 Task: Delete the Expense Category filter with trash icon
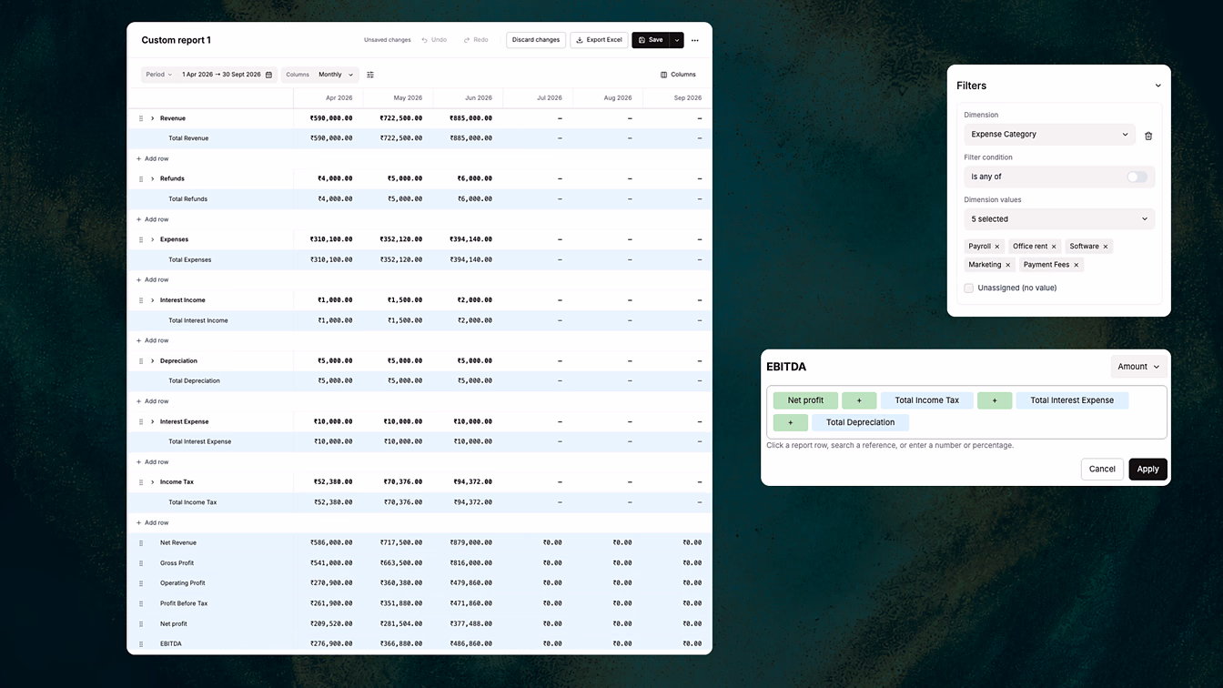pyautogui.click(x=1148, y=135)
